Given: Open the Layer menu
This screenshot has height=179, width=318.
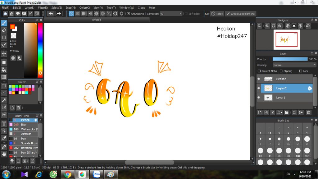Looking at the screenshot, I should point(30,7).
